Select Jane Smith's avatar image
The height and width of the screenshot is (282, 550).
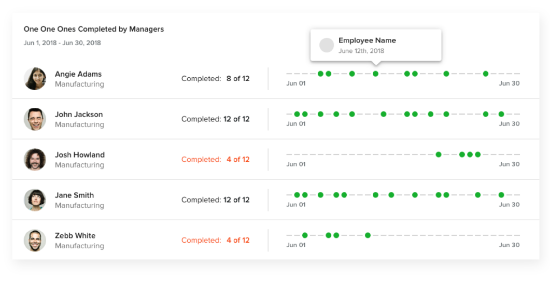pos(35,200)
